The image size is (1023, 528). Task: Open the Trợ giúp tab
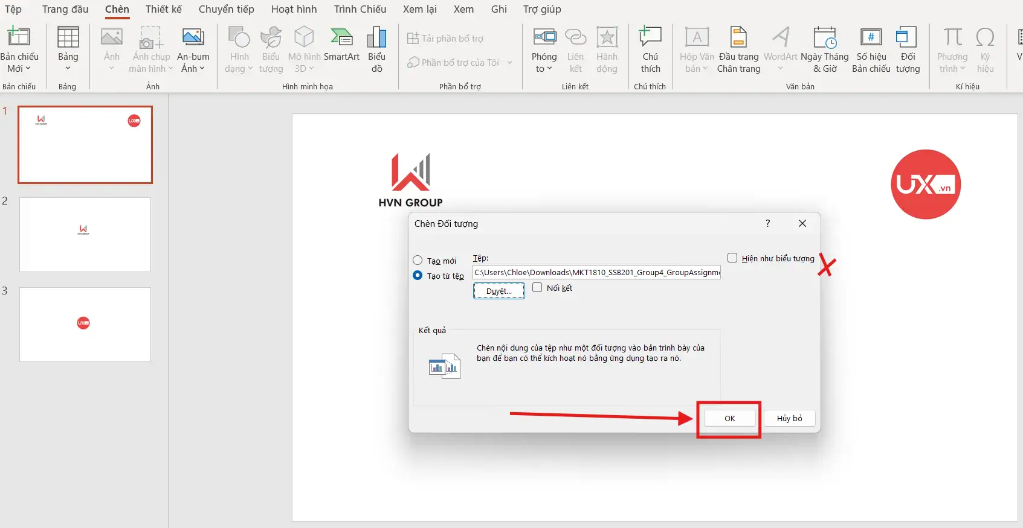(542, 9)
